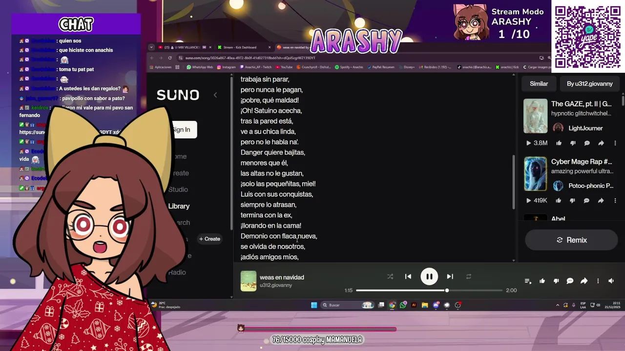625x351 pixels.
Task: Open the 'weas en navidad' cover thumbnail in player
Action: click(x=249, y=281)
